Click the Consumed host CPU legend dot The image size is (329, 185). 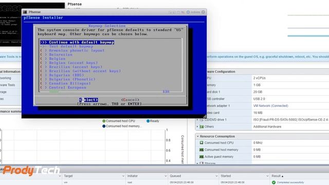[x=104, y=121]
